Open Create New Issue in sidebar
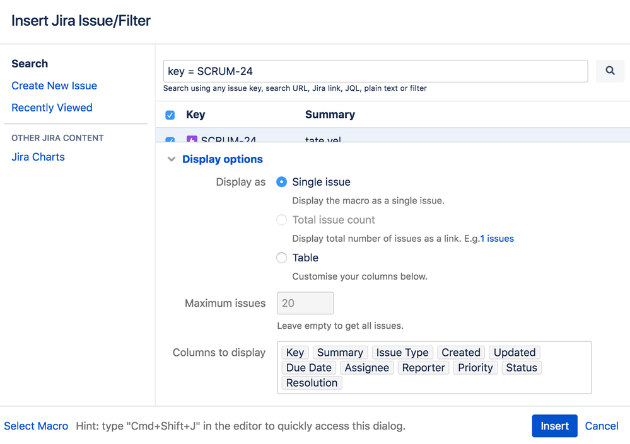630x444 pixels. coord(54,86)
